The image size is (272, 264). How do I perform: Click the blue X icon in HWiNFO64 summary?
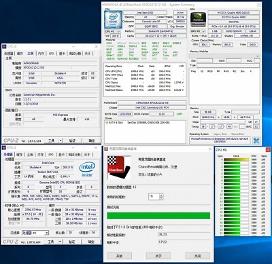tap(256, 140)
